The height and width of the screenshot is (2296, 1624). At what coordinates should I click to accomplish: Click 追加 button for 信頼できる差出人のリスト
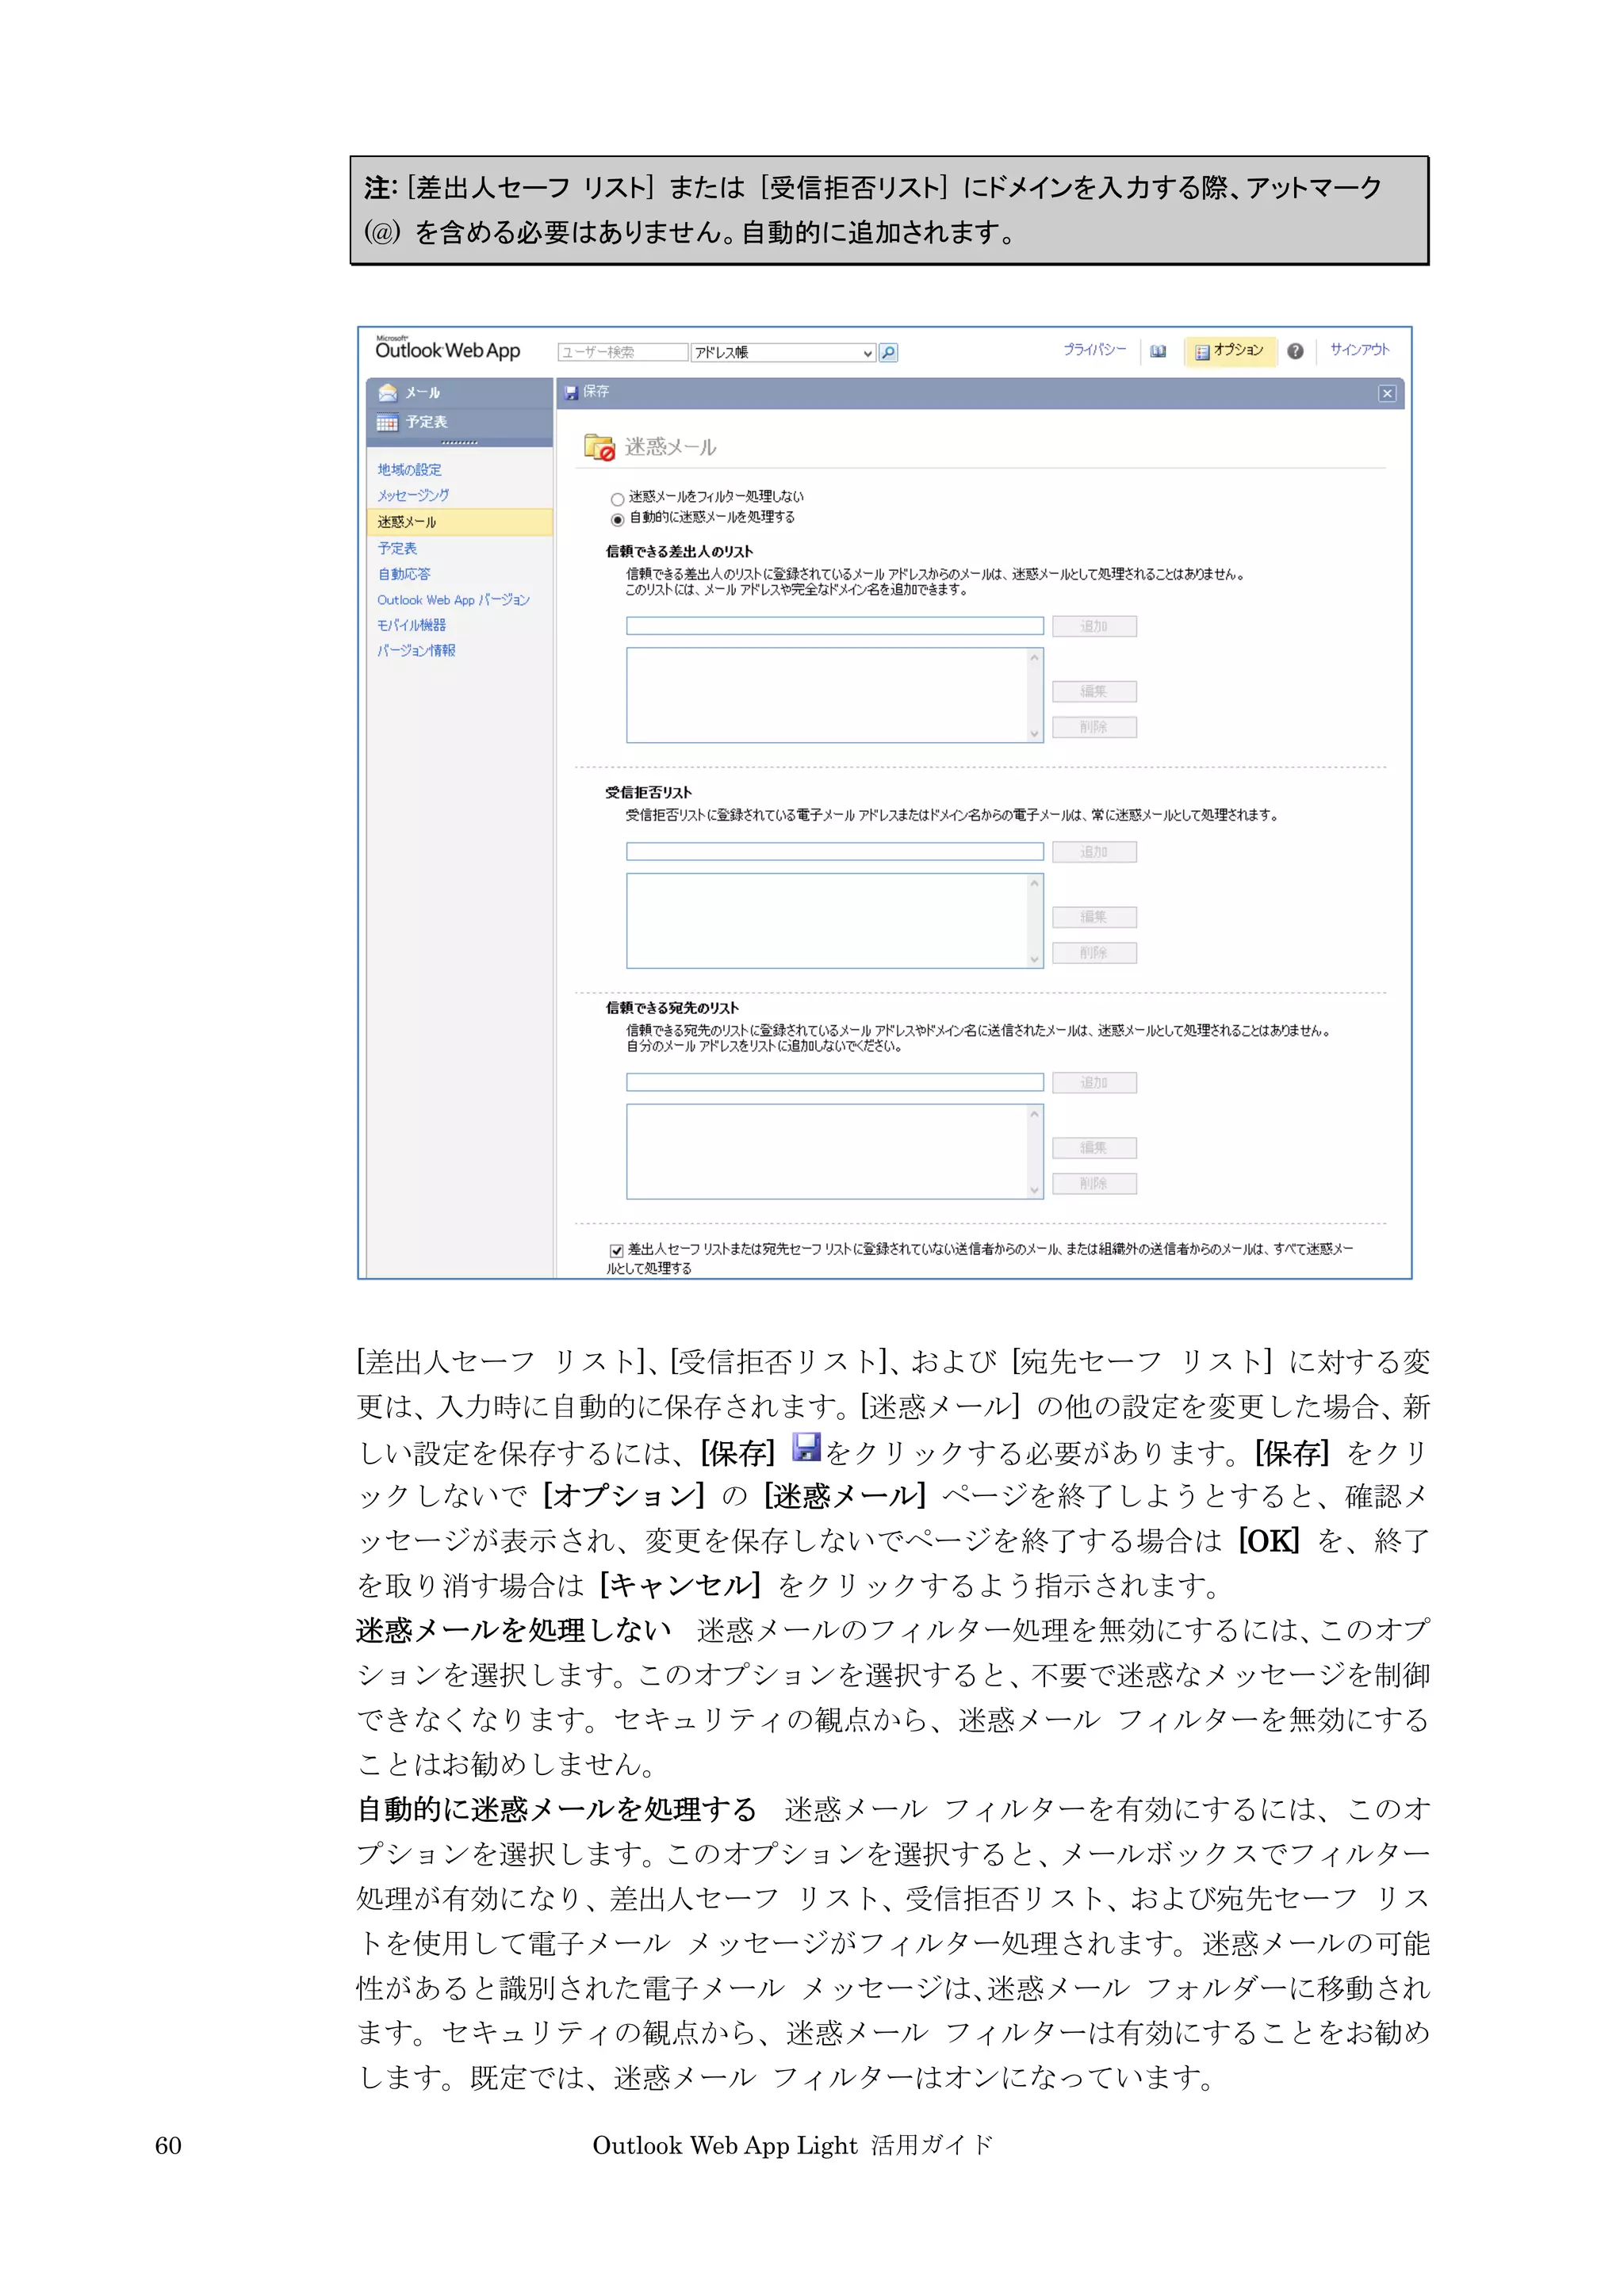coord(1094,627)
